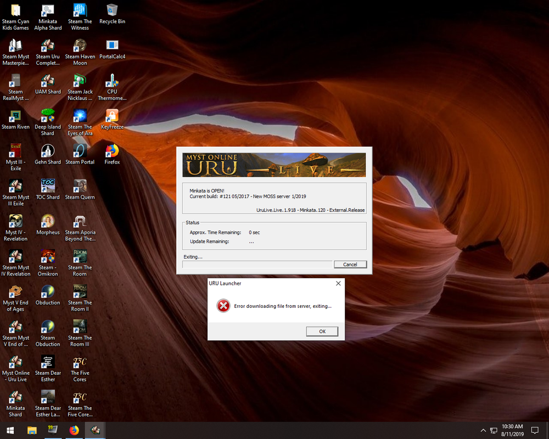Select Steam RealMyst shortcut
The height and width of the screenshot is (439, 549).
pos(16,87)
